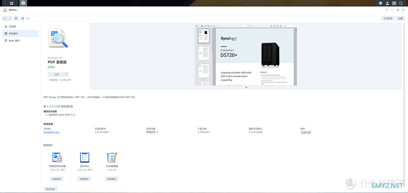Viewport: 408px width, 193px height.
Task: Click the 文本编辑器 package icon
Action: coord(112,157)
